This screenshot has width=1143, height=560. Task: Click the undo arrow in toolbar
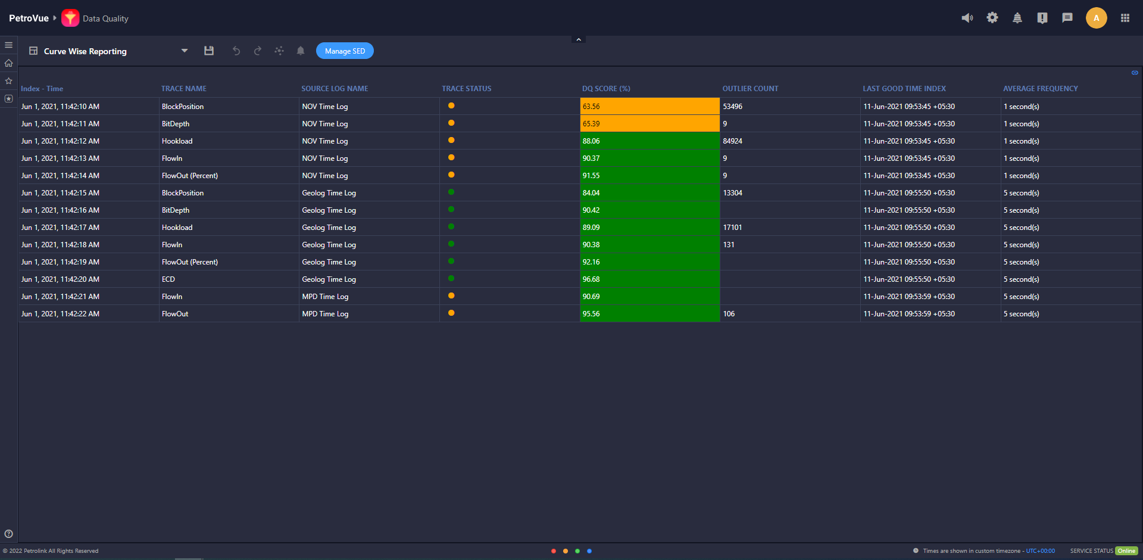click(x=236, y=51)
